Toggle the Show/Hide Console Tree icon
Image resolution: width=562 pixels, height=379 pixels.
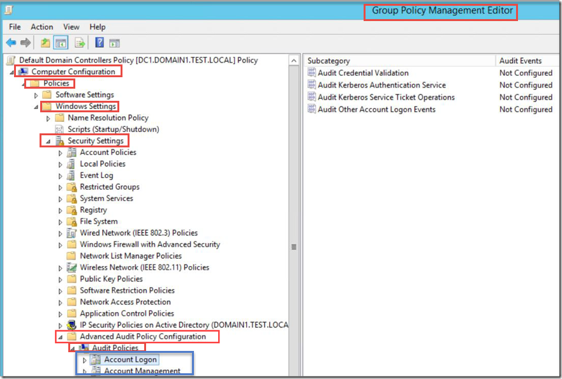(x=61, y=43)
